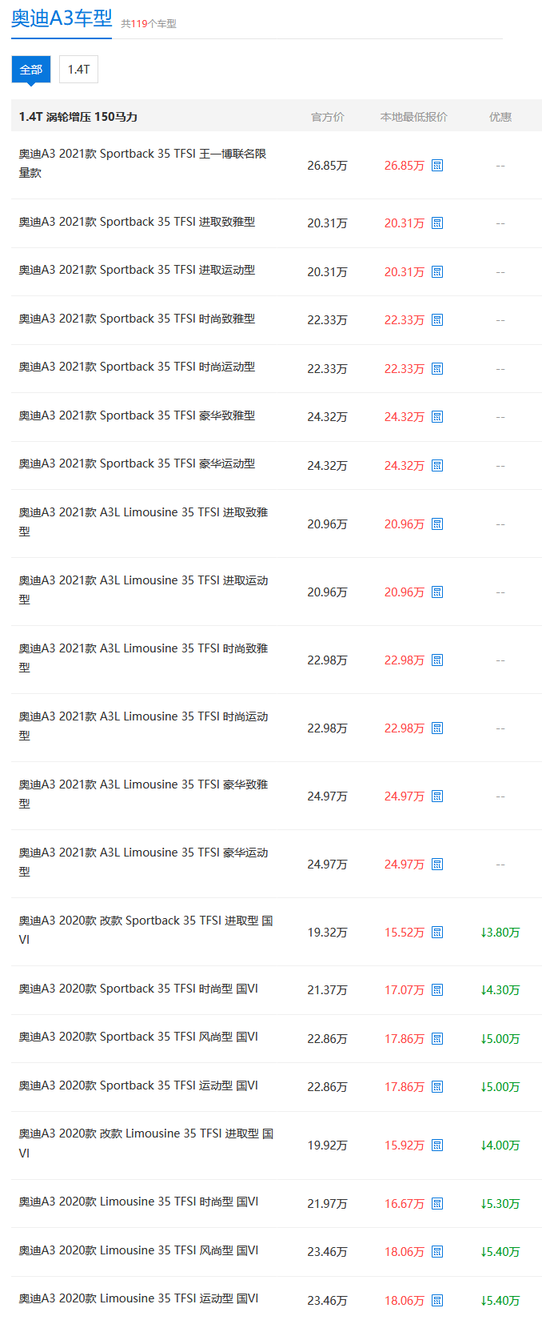The height and width of the screenshot is (1320, 542).
Task: Click calculator icon next to 15.52万
Action: tap(437, 933)
